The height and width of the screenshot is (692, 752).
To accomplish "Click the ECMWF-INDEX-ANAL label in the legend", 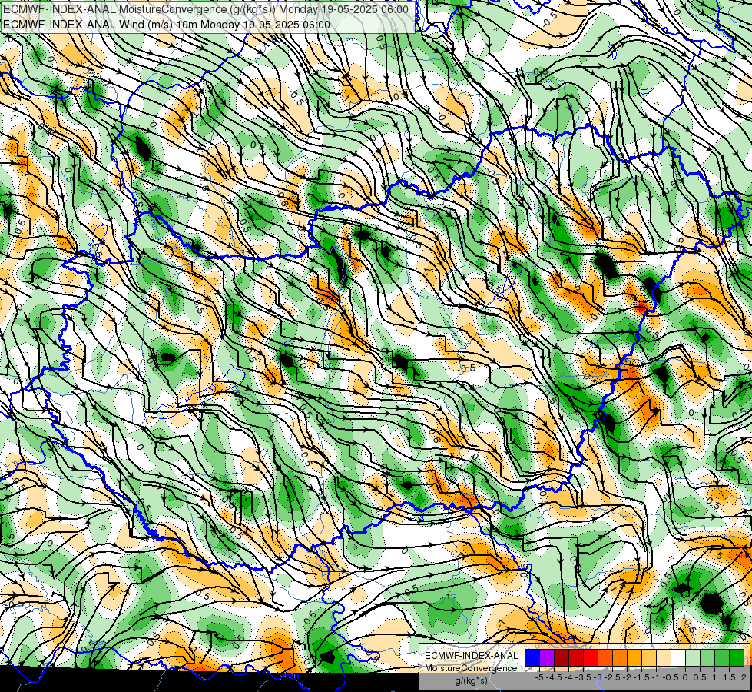I will [x=472, y=656].
